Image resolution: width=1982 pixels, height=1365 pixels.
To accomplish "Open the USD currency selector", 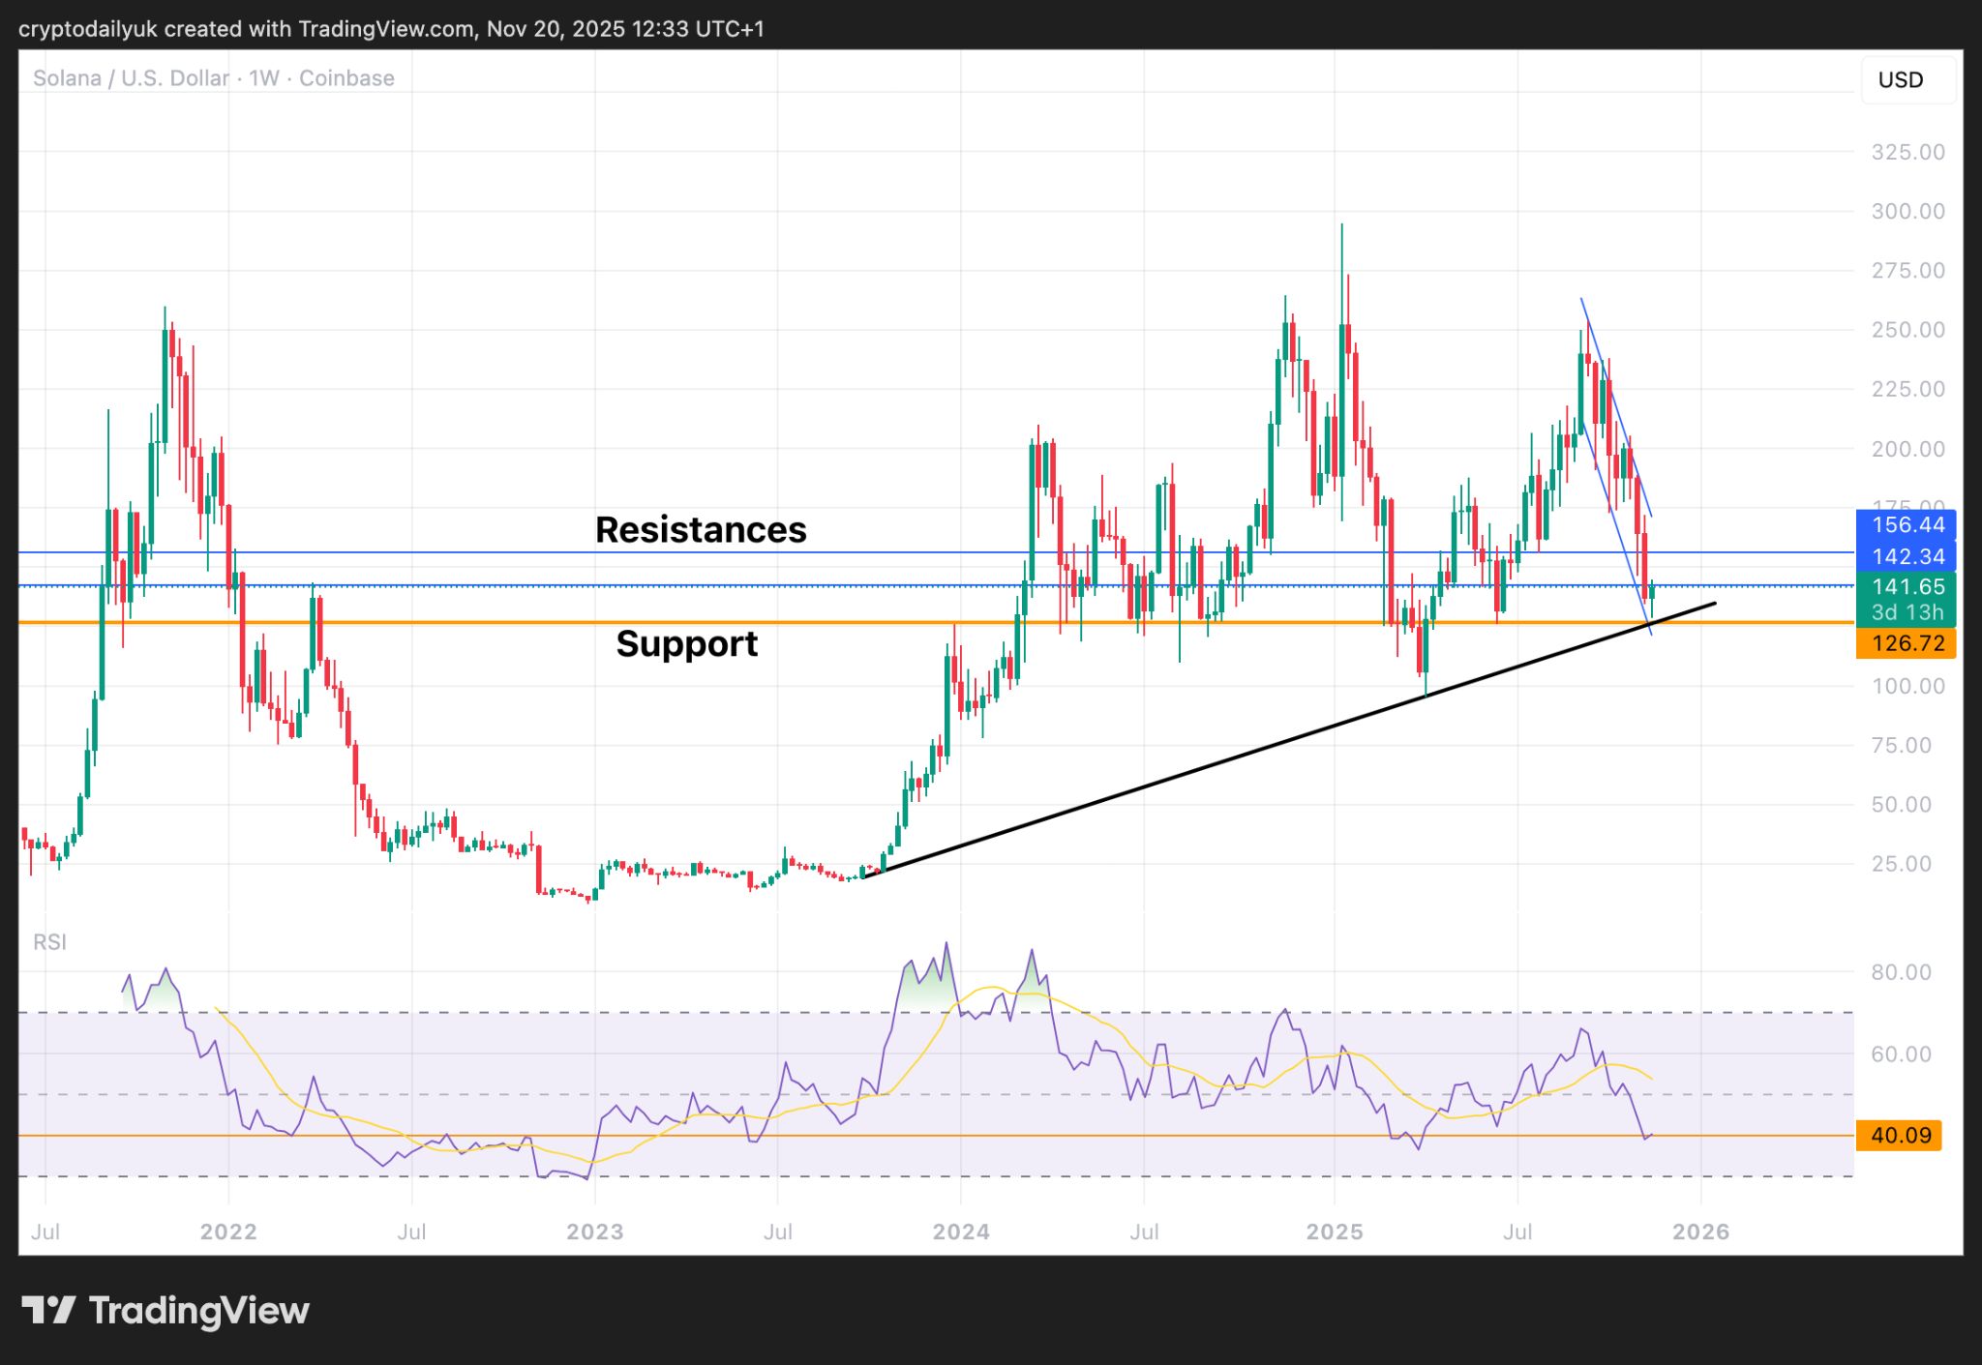I will click(1901, 79).
